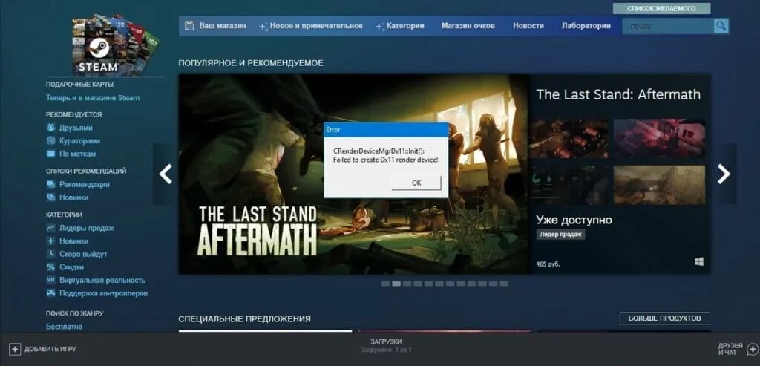
Task: Click the search magnifier icon
Action: (x=721, y=26)
